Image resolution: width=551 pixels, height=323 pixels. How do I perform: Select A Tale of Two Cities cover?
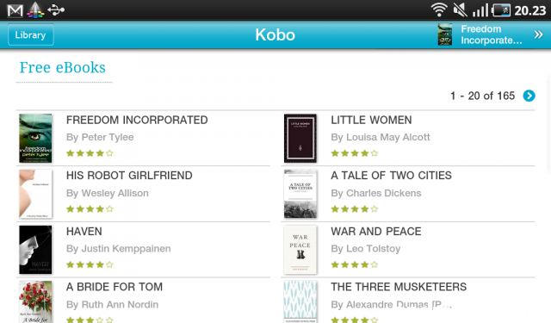pyautogui.click(x=300, y=194)
